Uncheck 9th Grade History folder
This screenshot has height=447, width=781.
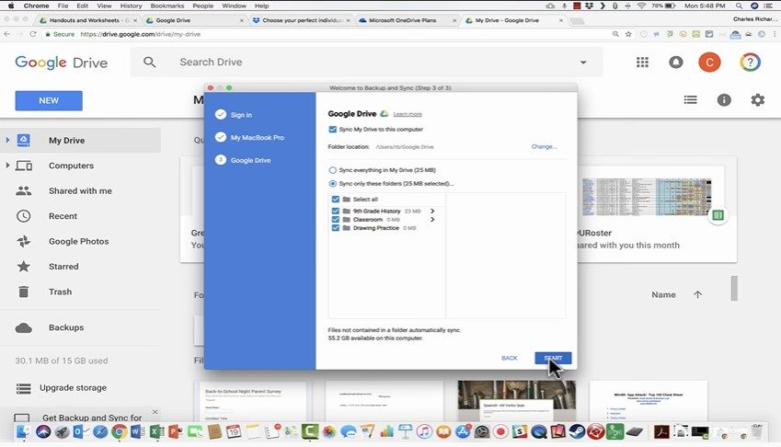tap(336, 211)
